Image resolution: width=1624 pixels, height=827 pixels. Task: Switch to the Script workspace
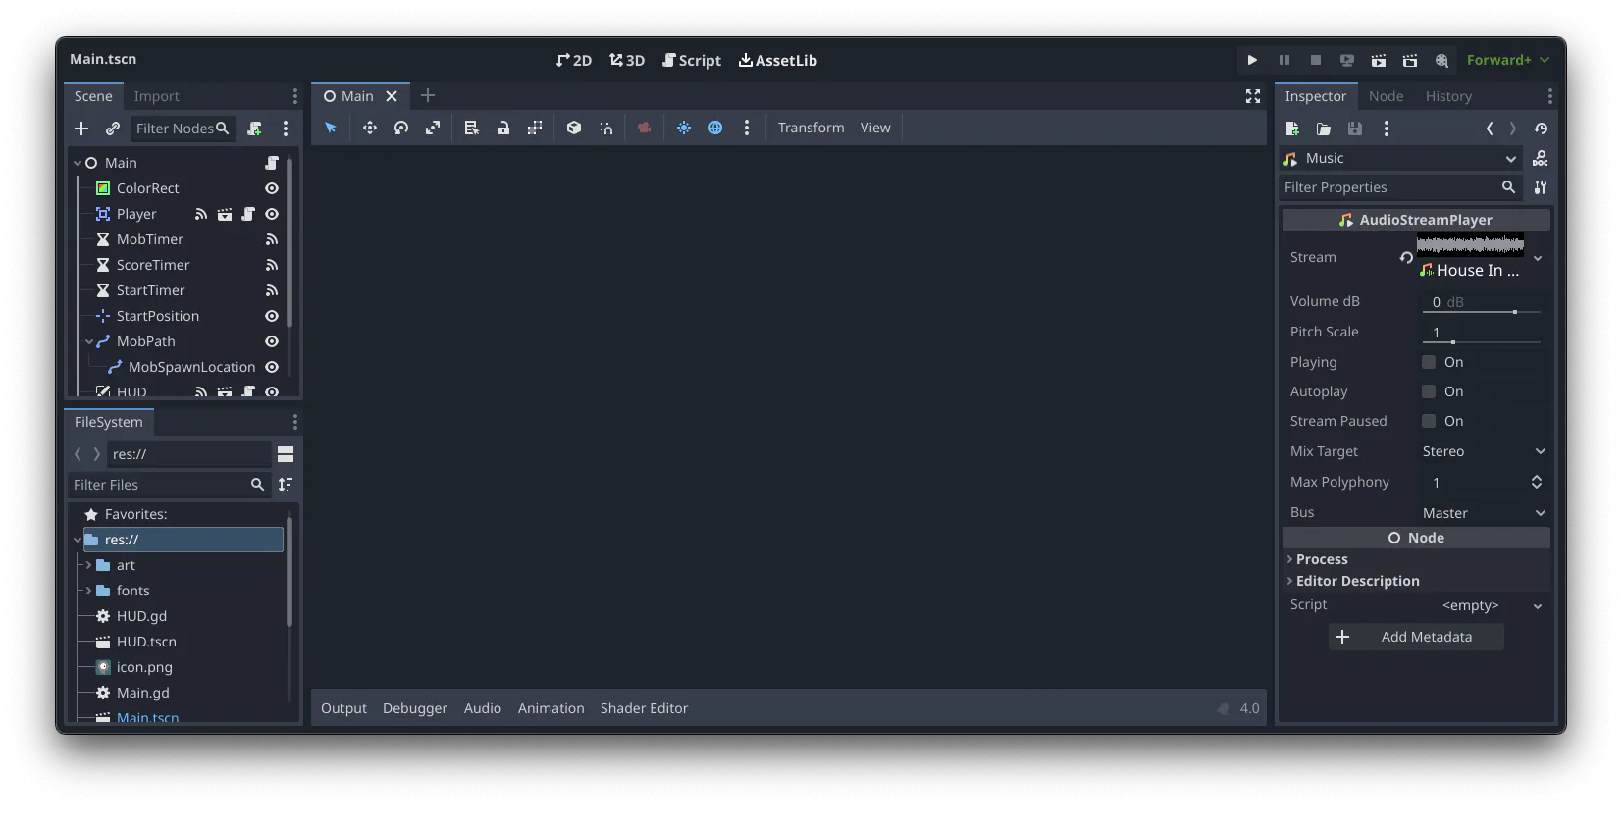point(692,60)
